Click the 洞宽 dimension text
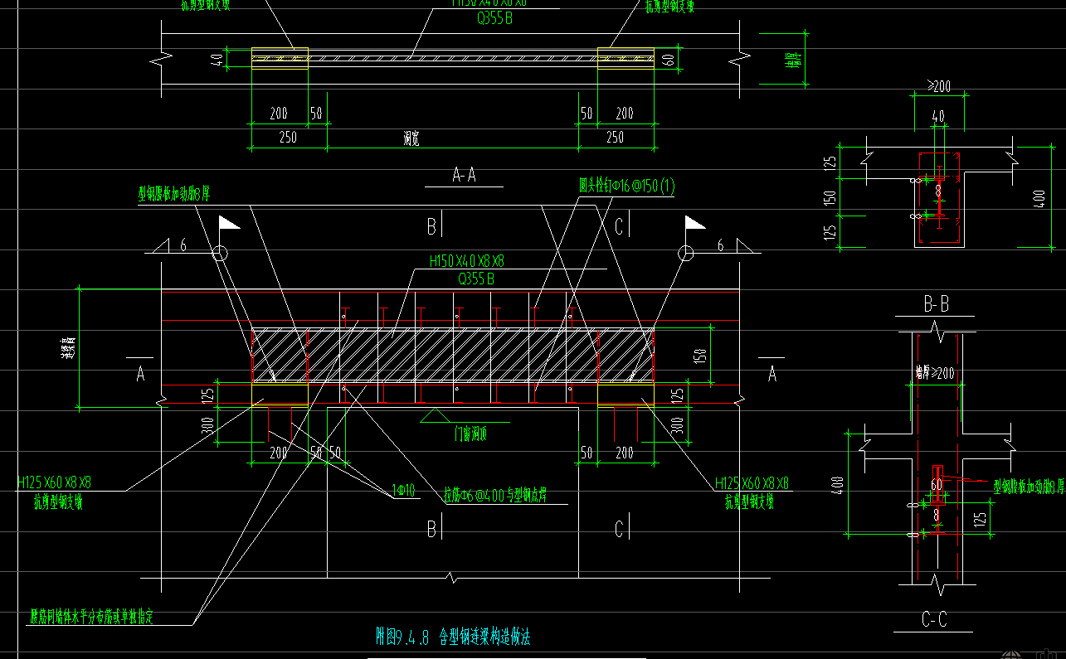Image resolution: width=1066 pixels, height=659 pixels. (x=411, y=138)
